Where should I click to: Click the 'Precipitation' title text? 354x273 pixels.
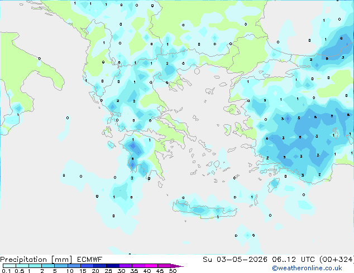[x=23, y=260]
